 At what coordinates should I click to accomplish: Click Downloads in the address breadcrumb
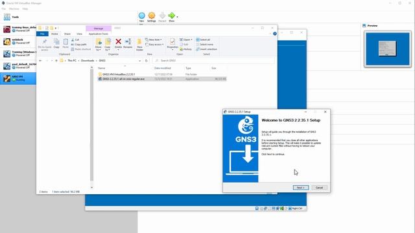(x=88, y=60)
